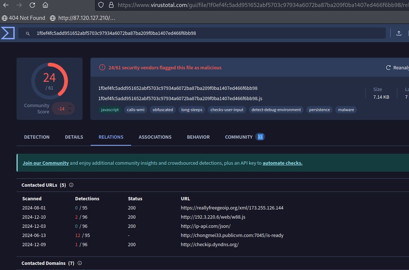Viewport: 409px width, 270px height.
Task: Click the 7.14 KB size value
Action: tap(381, 97)
